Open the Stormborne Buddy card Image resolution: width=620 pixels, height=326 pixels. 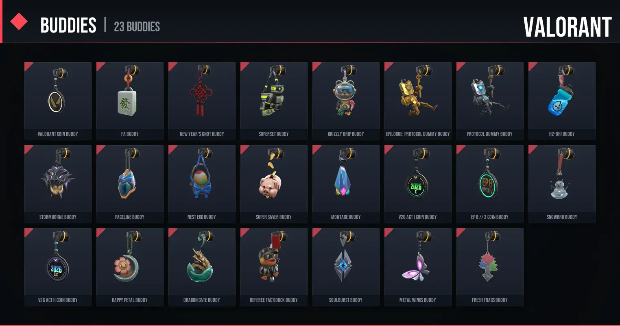(x=58, y=184)
